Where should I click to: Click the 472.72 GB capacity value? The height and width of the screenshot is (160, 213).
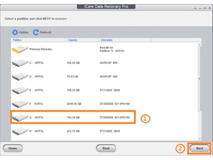tap(73, 131)
